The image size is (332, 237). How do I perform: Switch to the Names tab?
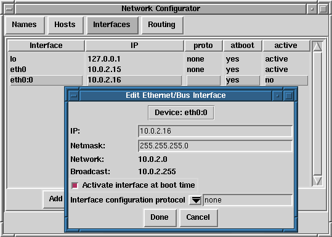(25, 25)
